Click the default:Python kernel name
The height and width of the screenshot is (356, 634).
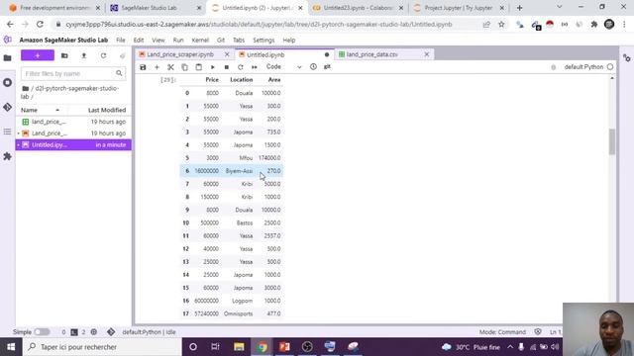pos(583,67)
